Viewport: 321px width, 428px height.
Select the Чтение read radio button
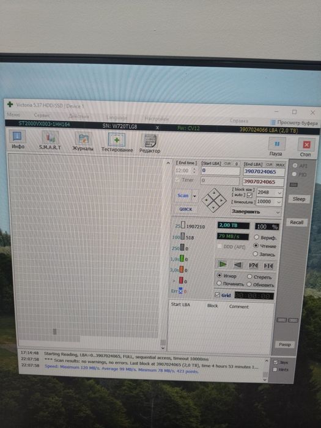tap(256, 246)
